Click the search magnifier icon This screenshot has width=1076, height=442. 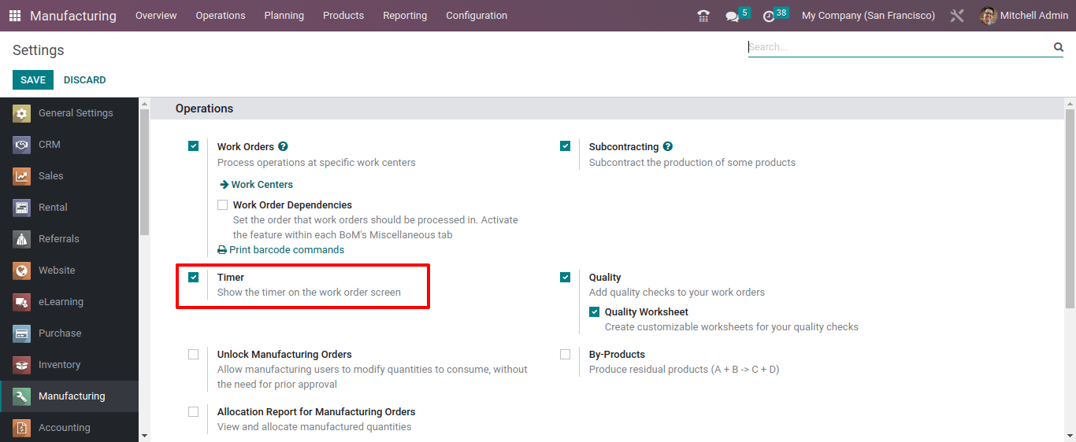(x=1059, y=47)
